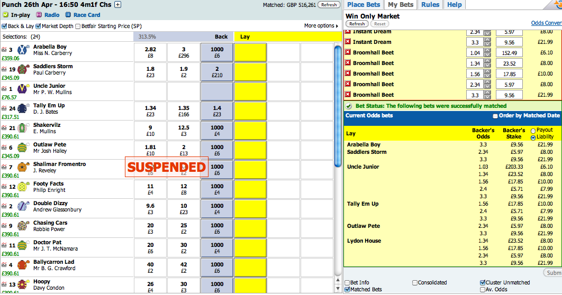
Task: Open the Odds Converter link
Action: [546, 23]
